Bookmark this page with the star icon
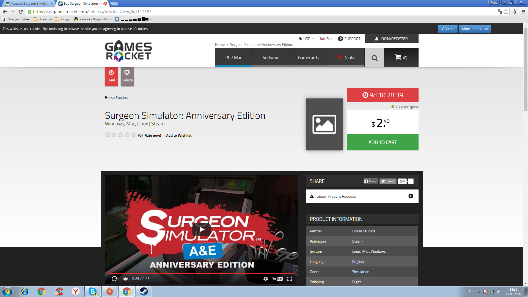Image resolution: width=528 pixels, height=297 pixels. pos(506,12)
